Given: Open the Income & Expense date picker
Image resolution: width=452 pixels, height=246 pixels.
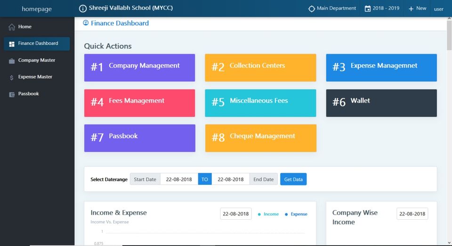Looking at the screenshot, I should pyautogui.click(x=236, y=214).
